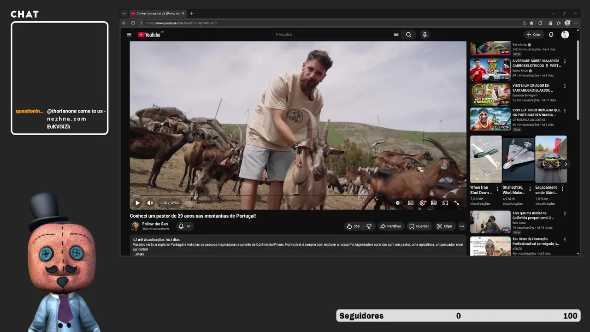Open Tive que me mudar na Colômbia video

490,222
